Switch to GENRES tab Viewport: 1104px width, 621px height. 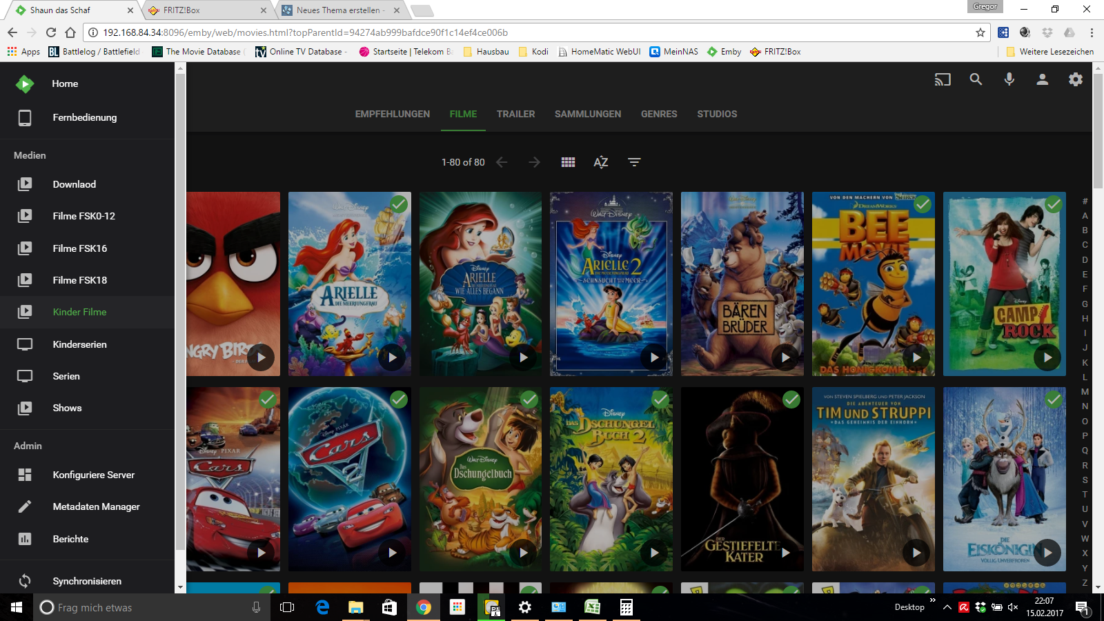659,114
